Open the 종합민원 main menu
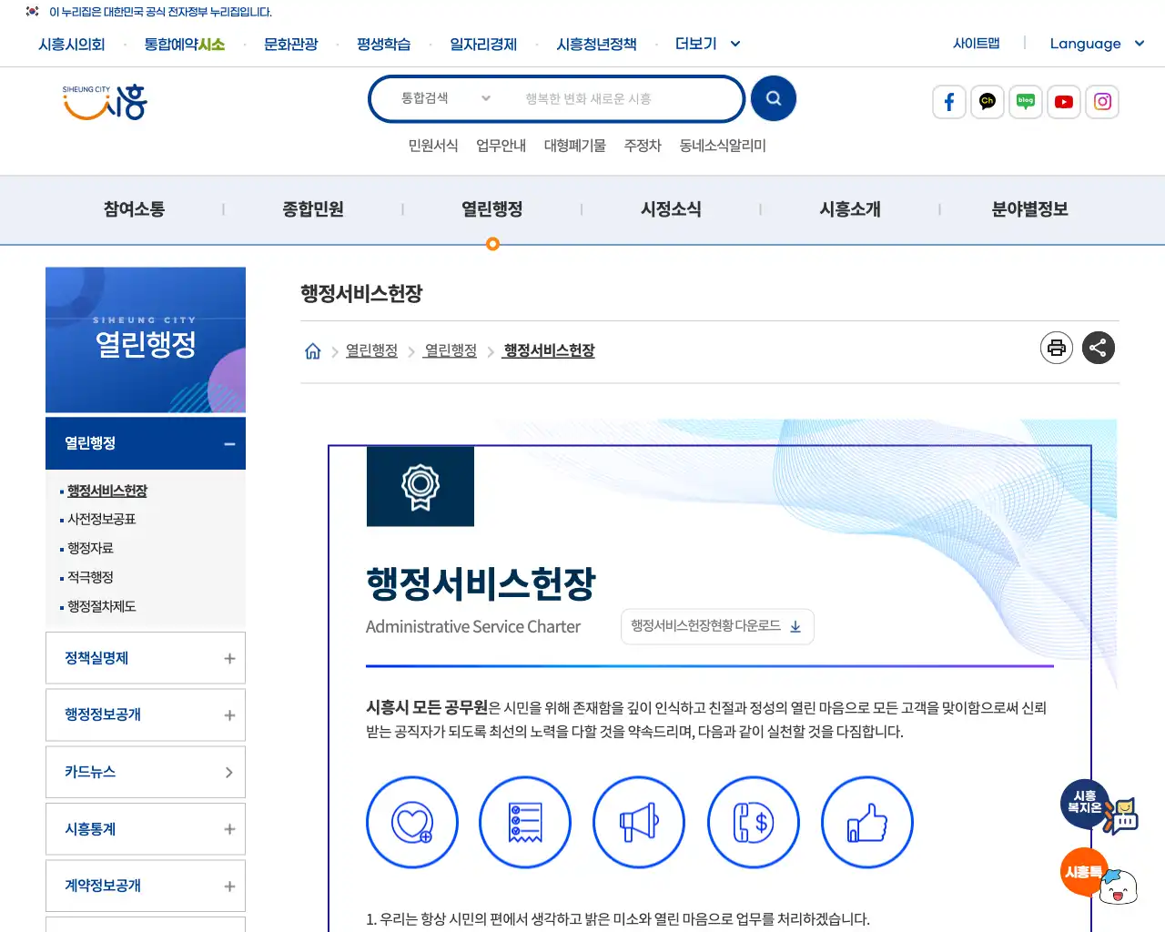 coord(313,209)
